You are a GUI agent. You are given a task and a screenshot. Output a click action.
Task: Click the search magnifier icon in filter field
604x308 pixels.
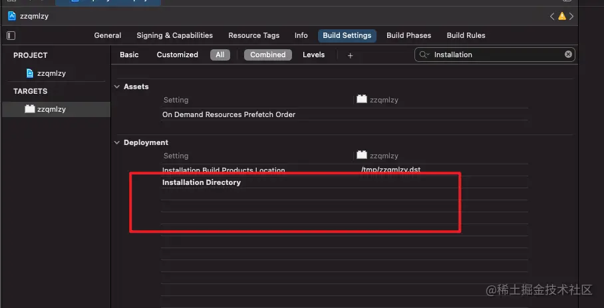pos(424,55)
